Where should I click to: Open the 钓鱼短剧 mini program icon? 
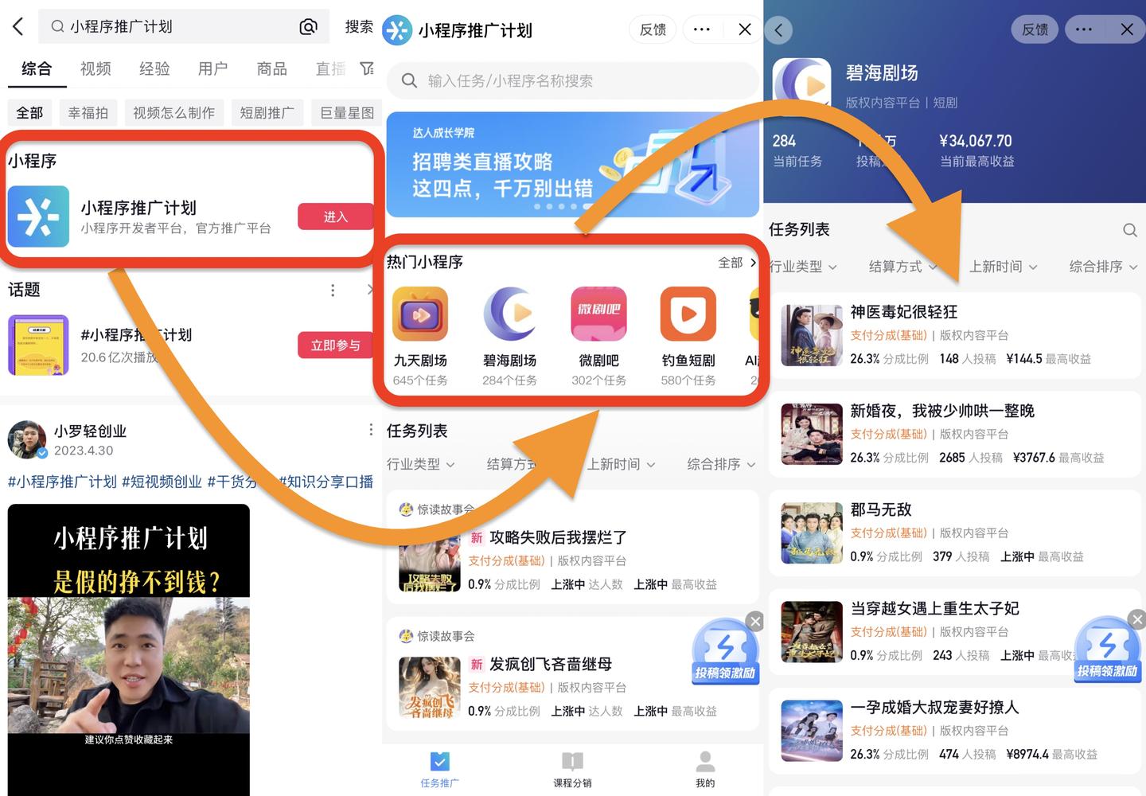[688, 314]
